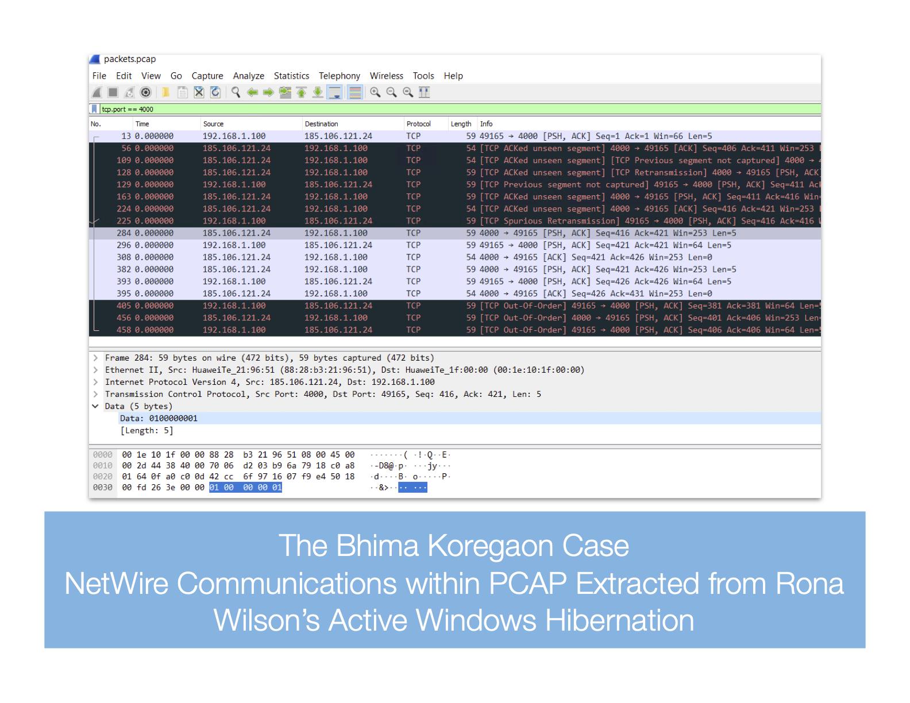The width and height of the screenshot is (910, 703).
Task: Go to the previous packet with back arrow
Action: tap(252, 92)
